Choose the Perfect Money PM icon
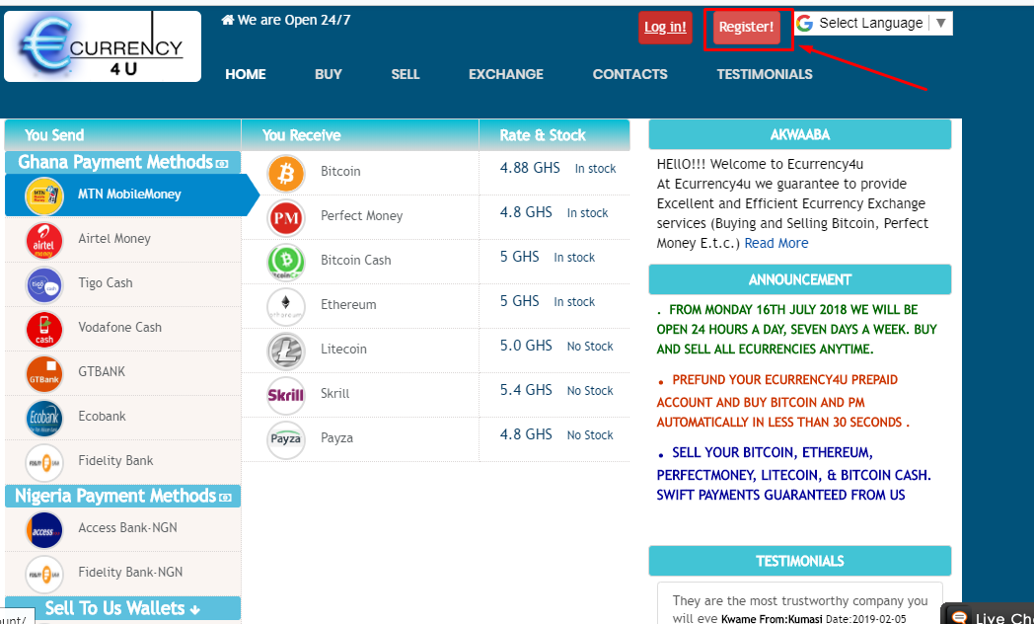Screen dimensions: 1034x624 pyautogui.click(x=285, y=217)
